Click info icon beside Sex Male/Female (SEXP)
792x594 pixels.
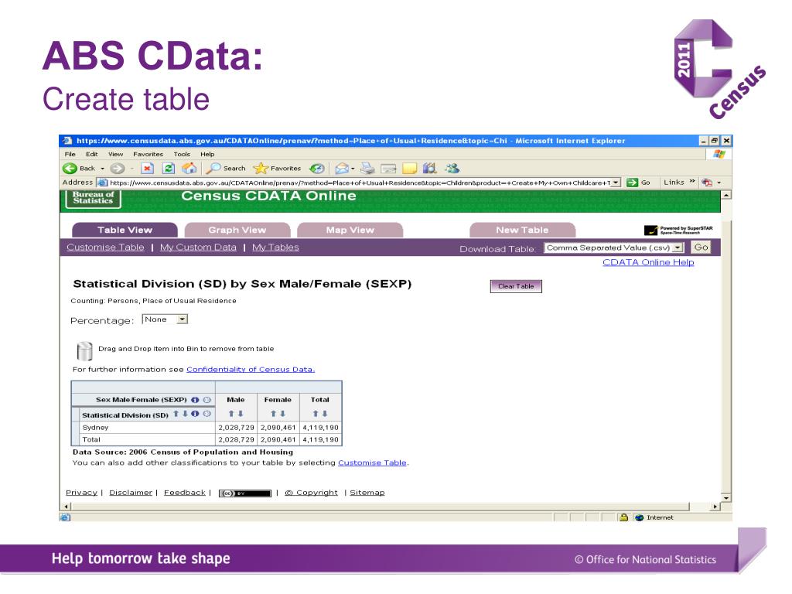(x=195, y=400)
